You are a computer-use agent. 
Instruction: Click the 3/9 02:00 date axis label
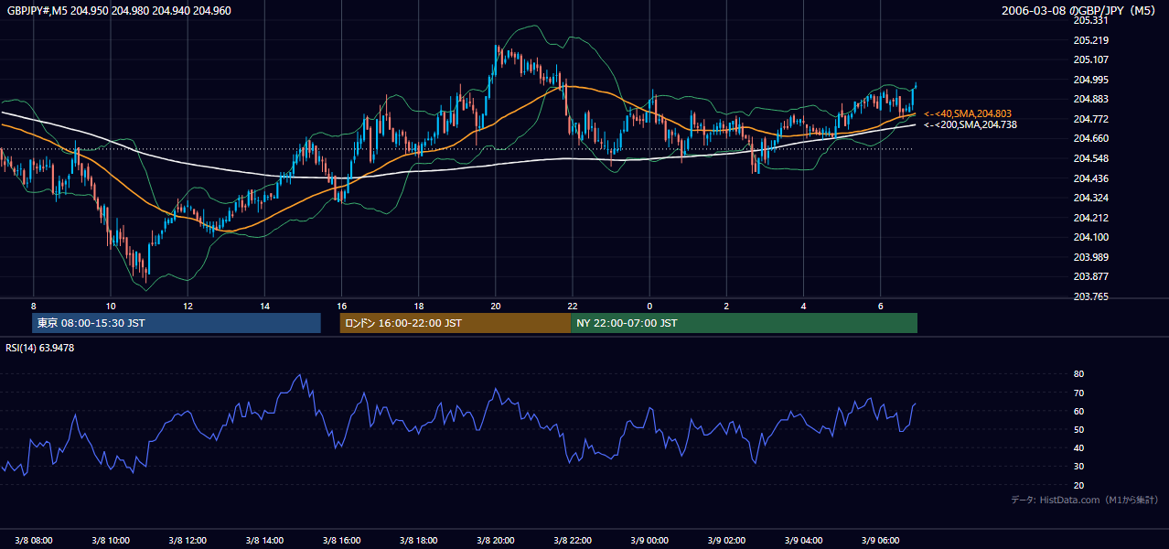tap(726, 540)
